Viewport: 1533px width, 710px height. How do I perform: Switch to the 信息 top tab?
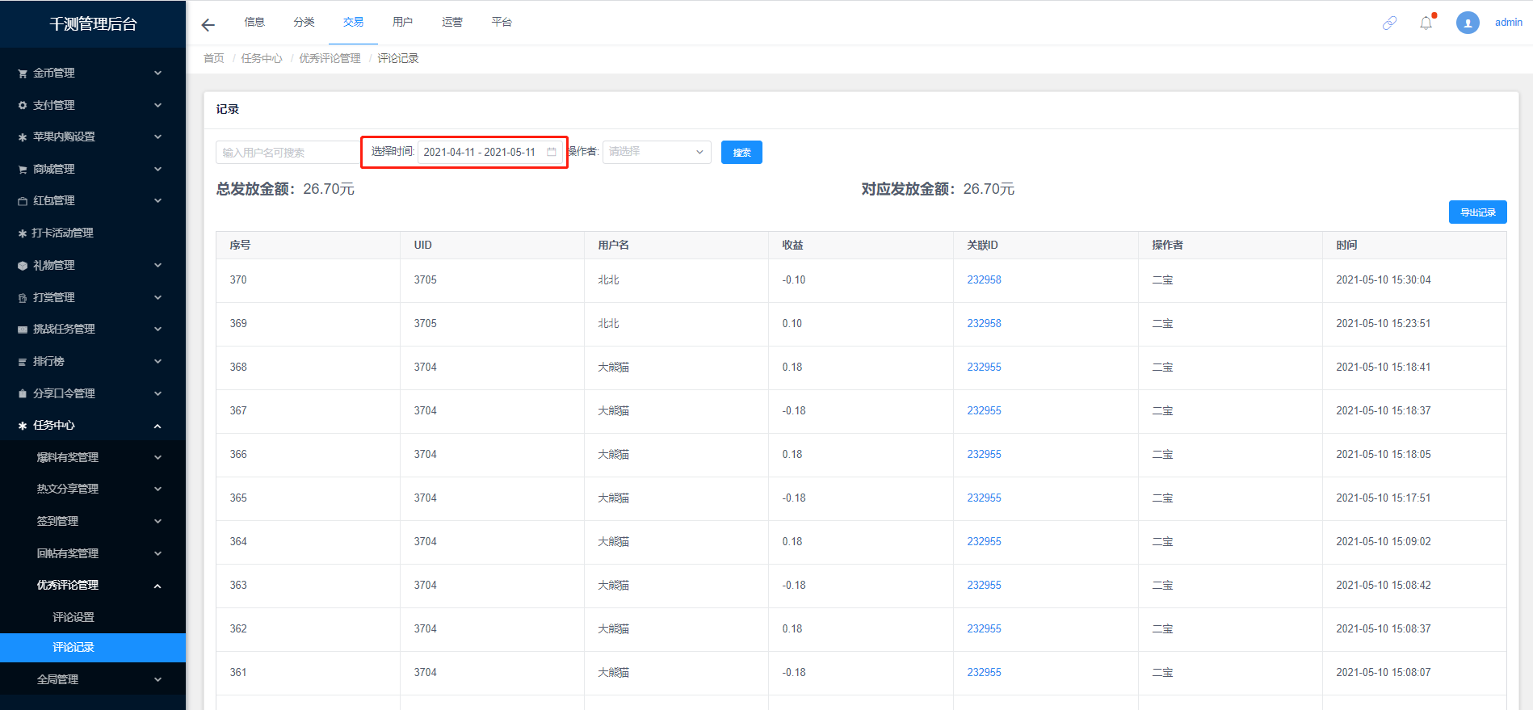coord(254,22)
